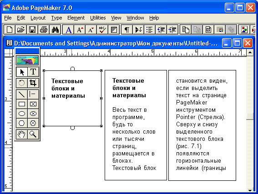Toggle paragraph marks pilcrow button
258x194 pixels.
pos(126,30)
